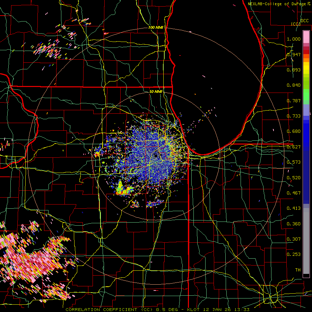Select the 0.360 legend value
This screenshot has height=312, width=312.
[294, 224]
